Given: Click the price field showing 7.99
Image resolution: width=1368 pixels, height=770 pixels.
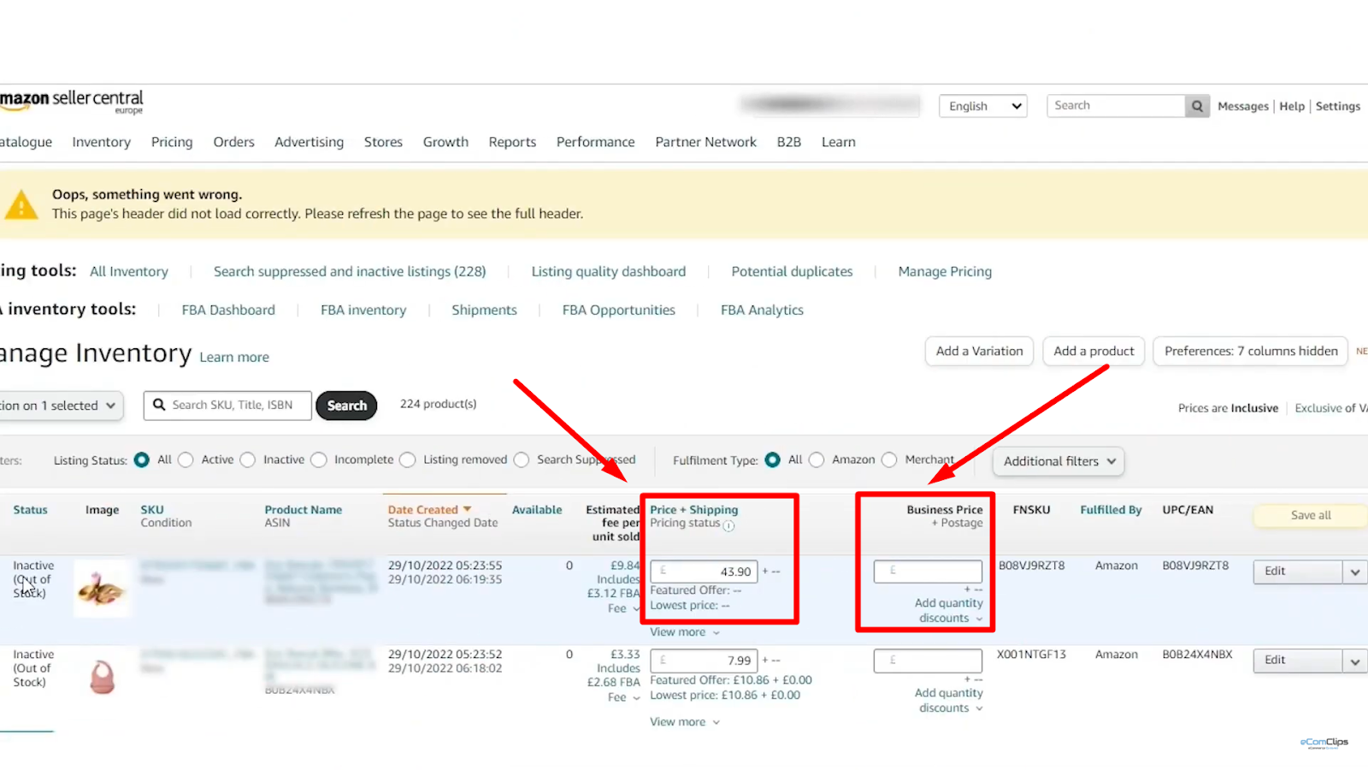Looking at the screenshot, I should 704,660.
